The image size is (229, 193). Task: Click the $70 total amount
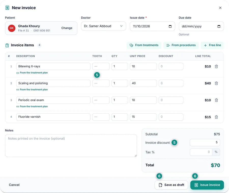(x=216, y=165)
